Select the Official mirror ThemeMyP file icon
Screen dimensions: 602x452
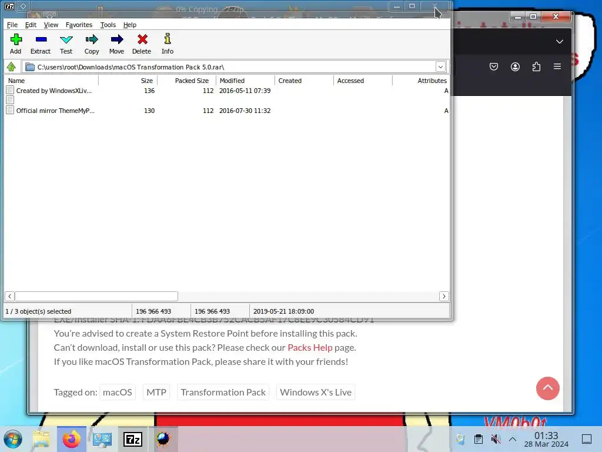[11, 110]
